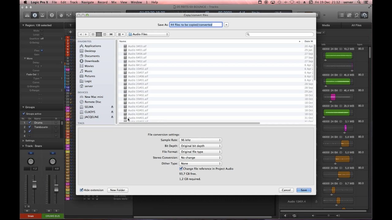Viewport: 392px width, 220px height.
Task: Eject the GLADYS volume
Action: 112,112
